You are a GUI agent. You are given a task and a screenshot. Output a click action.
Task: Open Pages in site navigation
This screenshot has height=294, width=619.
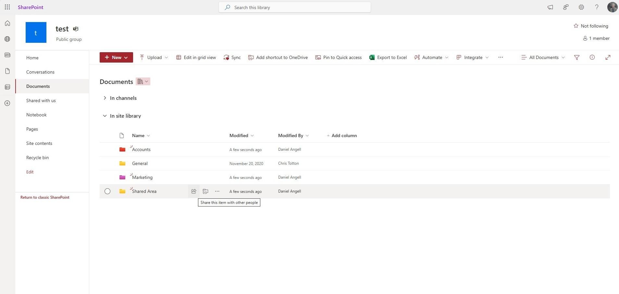click(x=32, y=129)
